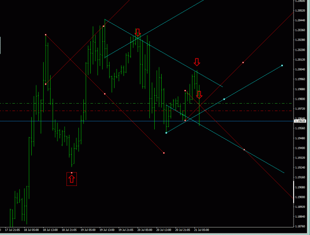Click the green dash-dot horizontal line
The height and width of the screenshot is (235, 310).
coord(146,103)
